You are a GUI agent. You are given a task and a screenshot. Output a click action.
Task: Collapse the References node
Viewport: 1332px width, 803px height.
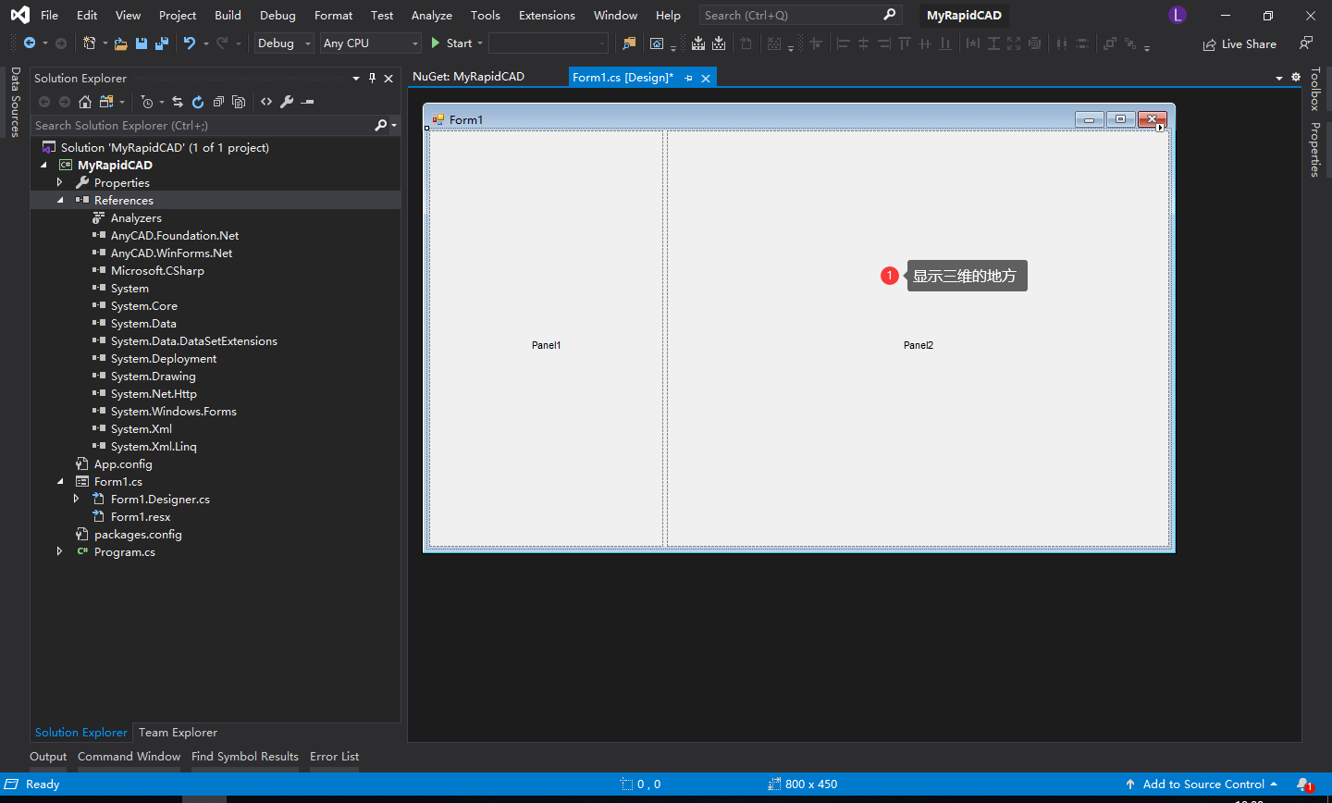pos(60,201)
